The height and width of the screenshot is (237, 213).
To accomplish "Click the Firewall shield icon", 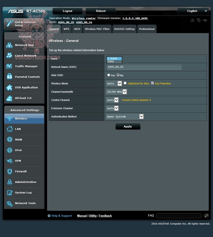I will [x=10, y=171].
